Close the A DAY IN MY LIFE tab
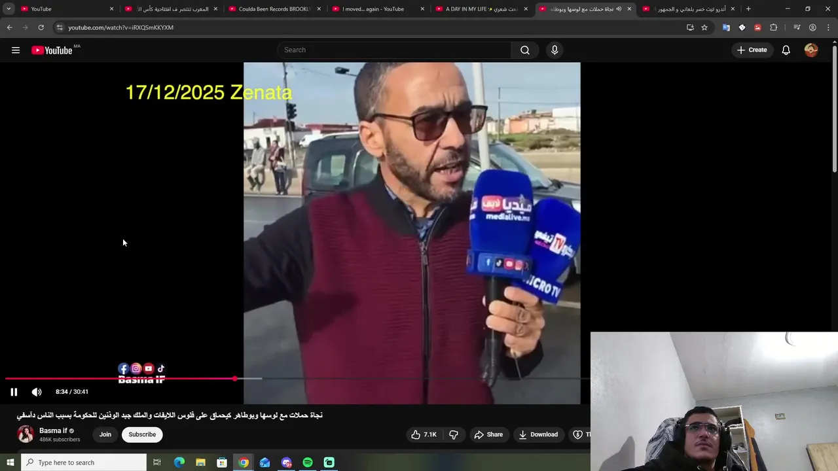Image resolution: width=838 pixels, height=471 pixels. click(x=526, y=9)
